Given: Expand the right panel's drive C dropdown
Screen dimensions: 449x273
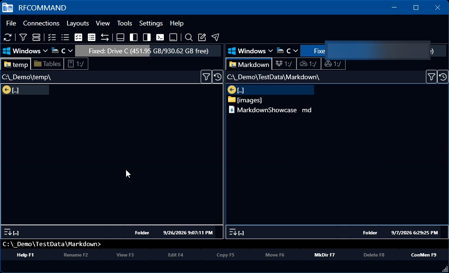Looking at the screenshot, I should pyautogui.click(x=288, y=51).
